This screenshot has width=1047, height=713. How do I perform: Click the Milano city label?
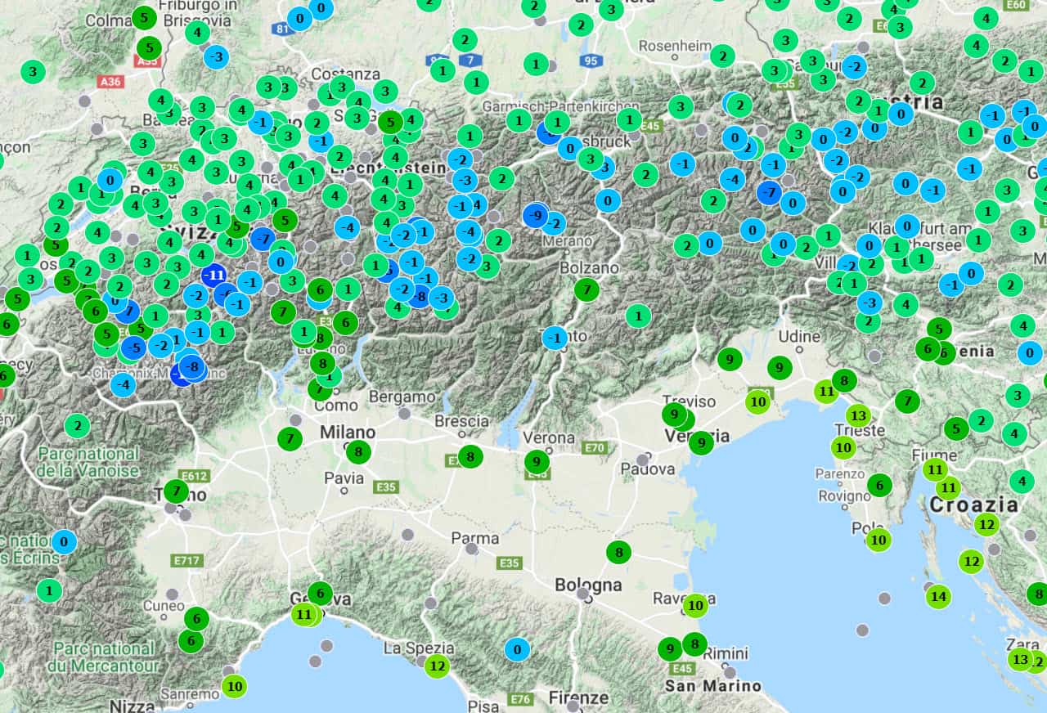[348, 432]
